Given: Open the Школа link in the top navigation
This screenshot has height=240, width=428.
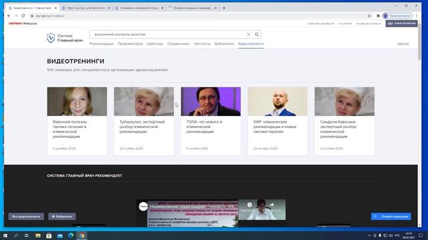Looking at the screenshot, I should 403,44.
